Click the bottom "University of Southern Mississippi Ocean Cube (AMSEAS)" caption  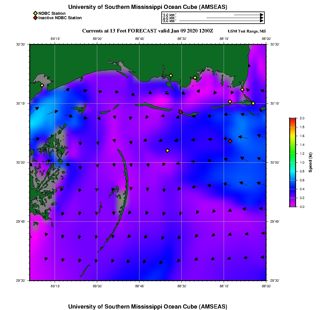(x=147, y=306)
